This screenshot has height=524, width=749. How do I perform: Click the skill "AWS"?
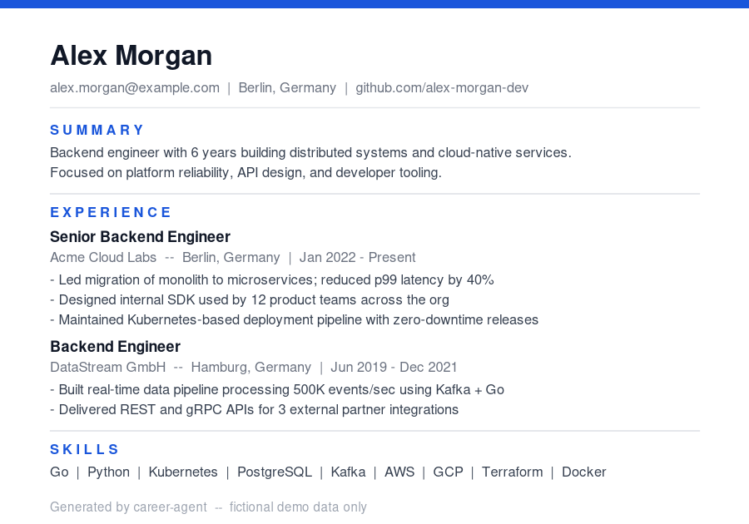399,472
